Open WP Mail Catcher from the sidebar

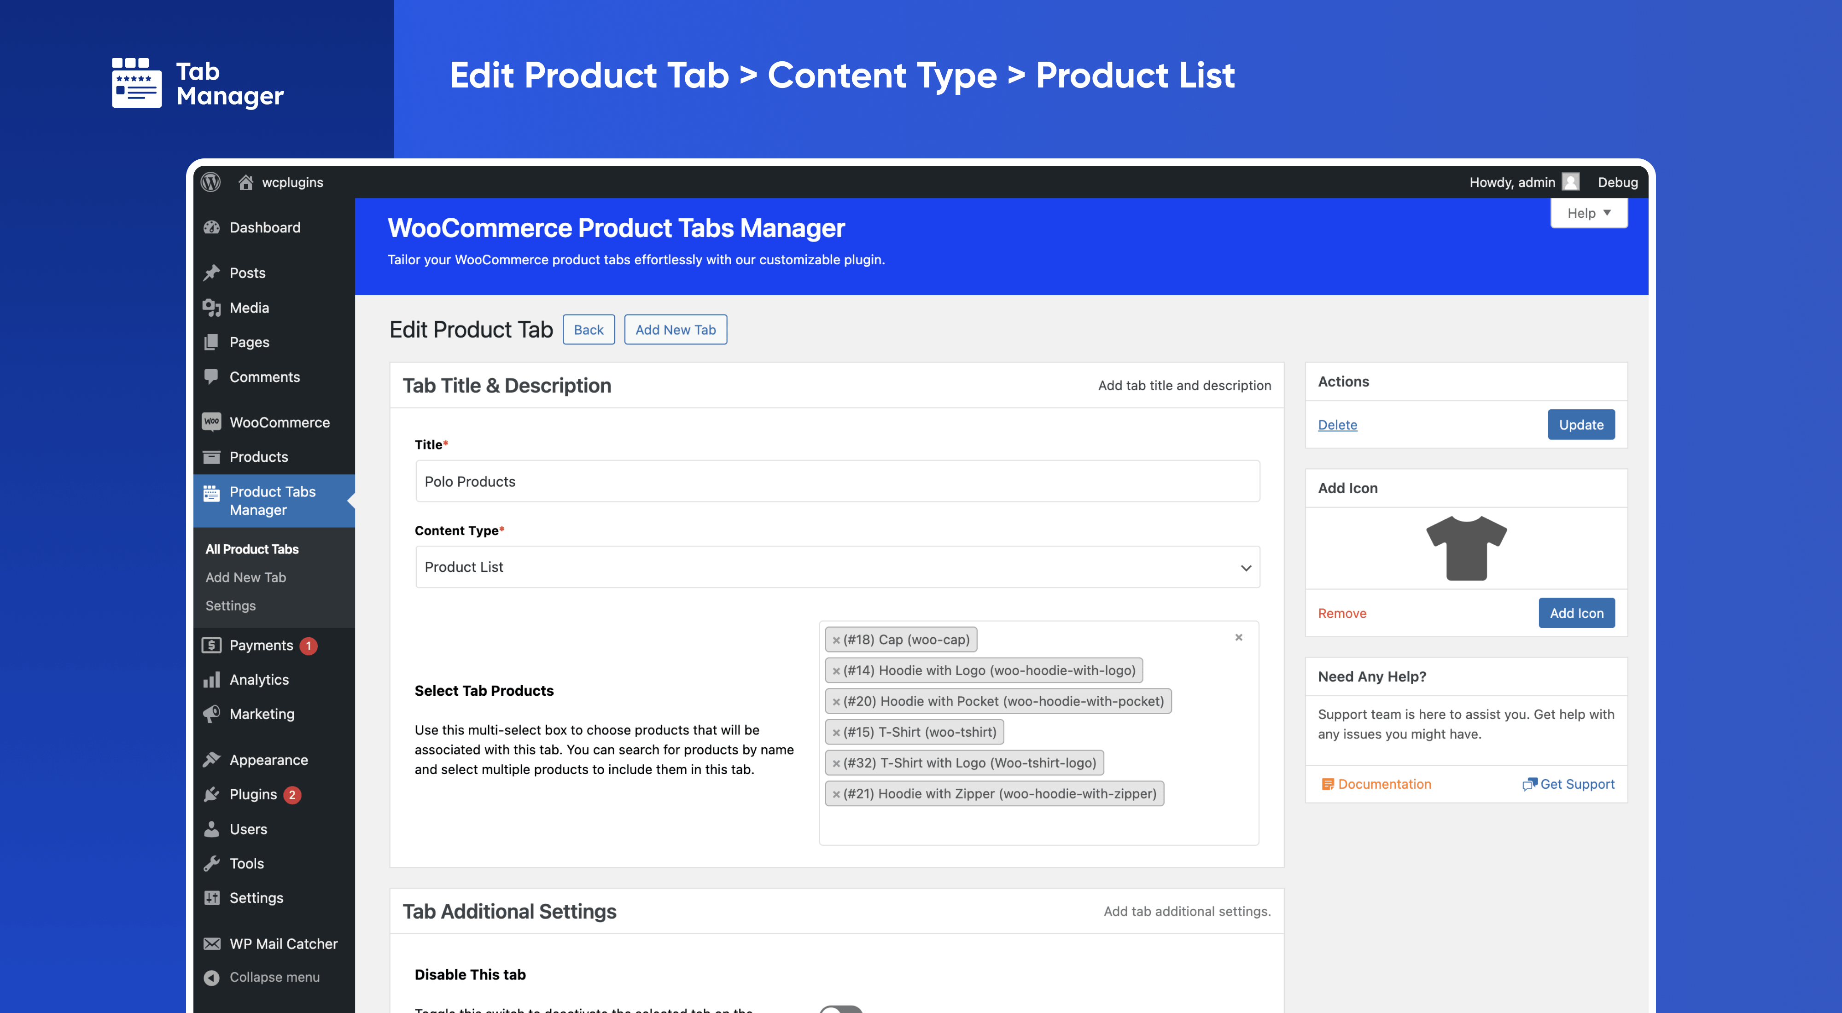tap(282, 943)
